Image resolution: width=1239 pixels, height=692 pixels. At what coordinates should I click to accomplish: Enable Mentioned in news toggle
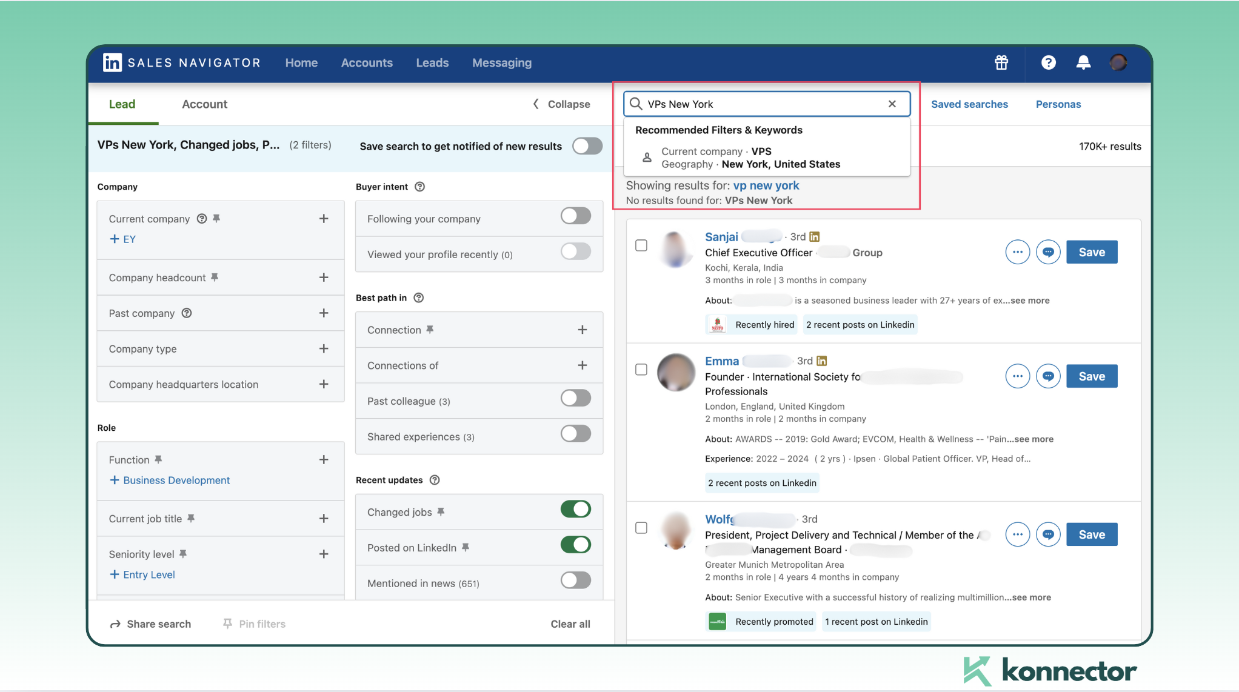point(576,581)
